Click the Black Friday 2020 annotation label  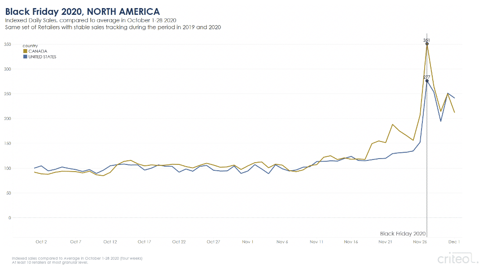[x=403, y=234]
